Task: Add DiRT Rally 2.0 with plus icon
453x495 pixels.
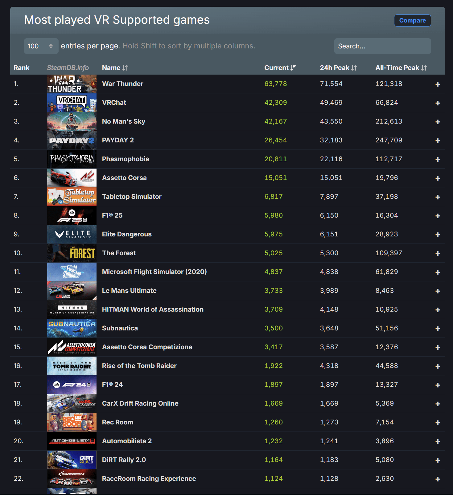Action: (x=438, y=460)
